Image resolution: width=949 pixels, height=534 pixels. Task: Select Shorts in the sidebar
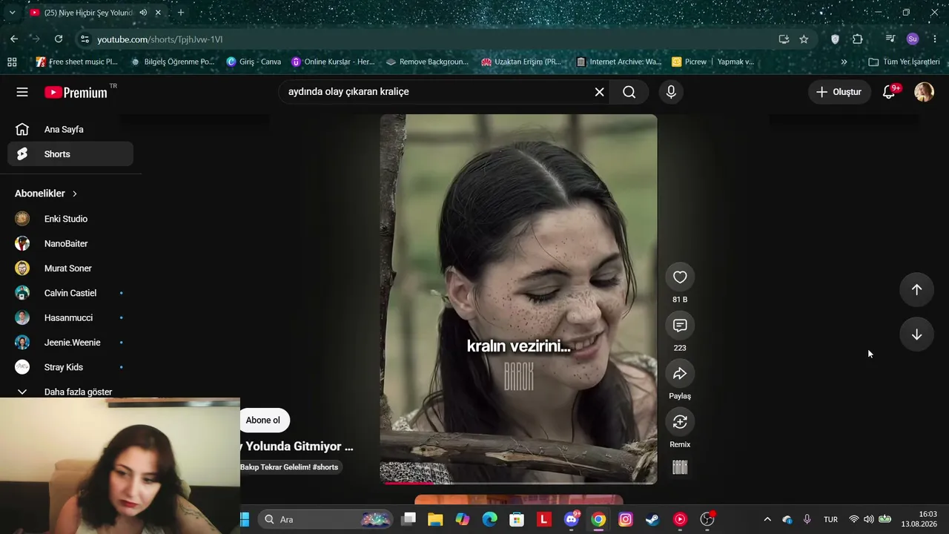point(70,154)
